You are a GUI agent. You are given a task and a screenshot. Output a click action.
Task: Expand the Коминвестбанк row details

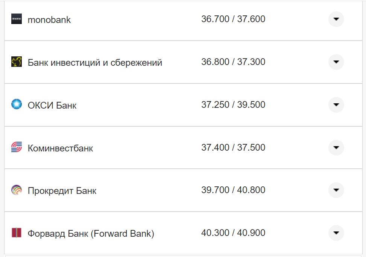pos(336,147)
